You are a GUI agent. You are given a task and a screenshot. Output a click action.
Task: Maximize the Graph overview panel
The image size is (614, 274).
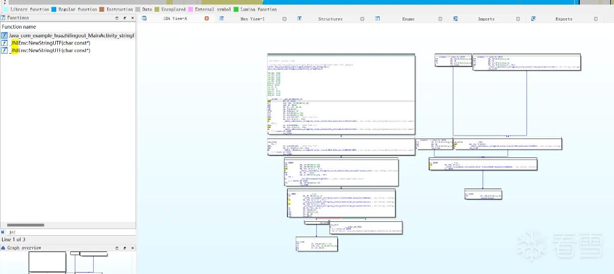pos(116,247)
